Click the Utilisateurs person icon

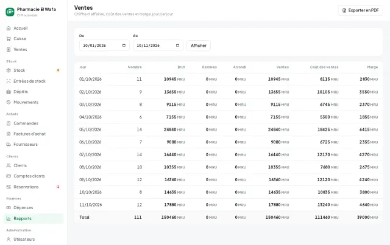[9, 240]
